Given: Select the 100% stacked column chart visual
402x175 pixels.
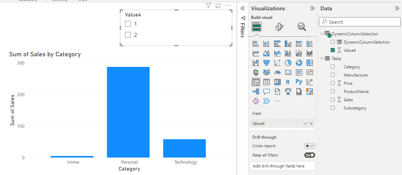Looking at the screenshot, I should [x=309, y=44].
